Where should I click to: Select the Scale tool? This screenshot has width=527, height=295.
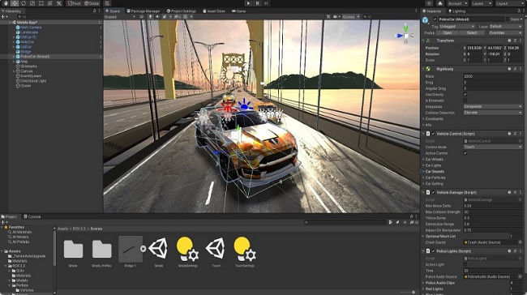pyautogui.click(x=32, y=3)
